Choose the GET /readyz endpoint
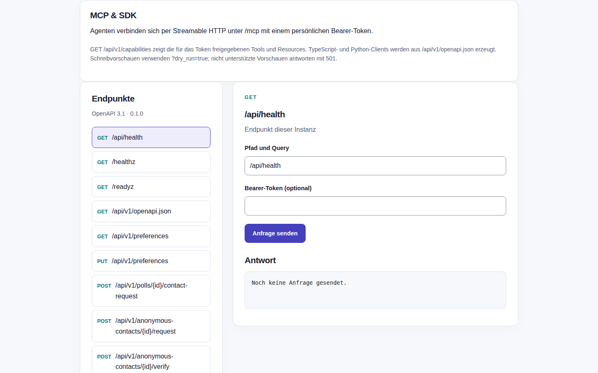This screenshot has width=598, height=373. 151,187
